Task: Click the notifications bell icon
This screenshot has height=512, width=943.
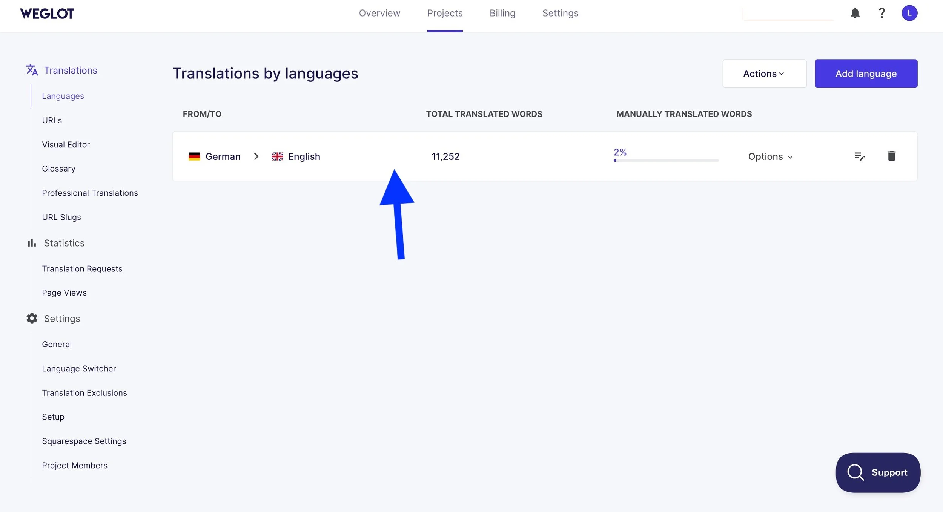Action: click(855, 13)
